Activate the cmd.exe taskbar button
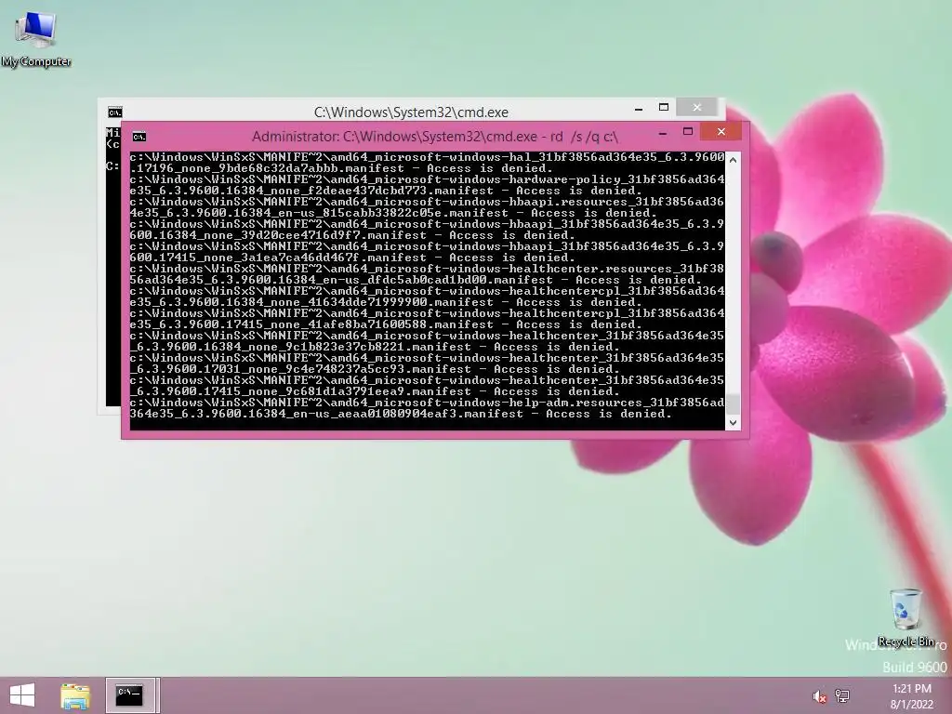The image size is (952, 714). [130, 695]
